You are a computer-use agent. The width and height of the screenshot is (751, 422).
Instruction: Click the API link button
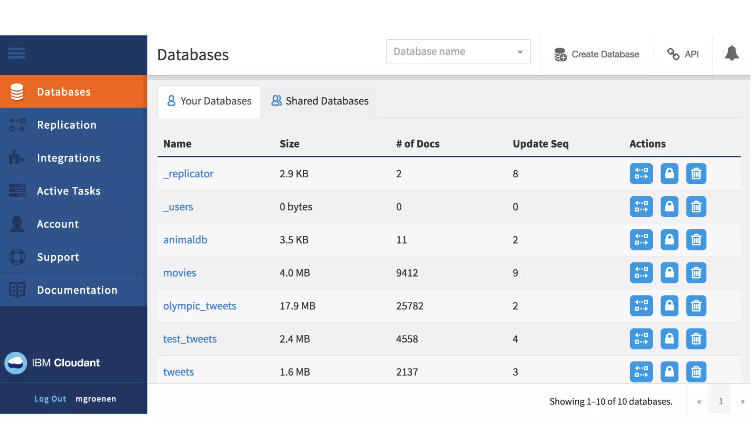point(683,54)
